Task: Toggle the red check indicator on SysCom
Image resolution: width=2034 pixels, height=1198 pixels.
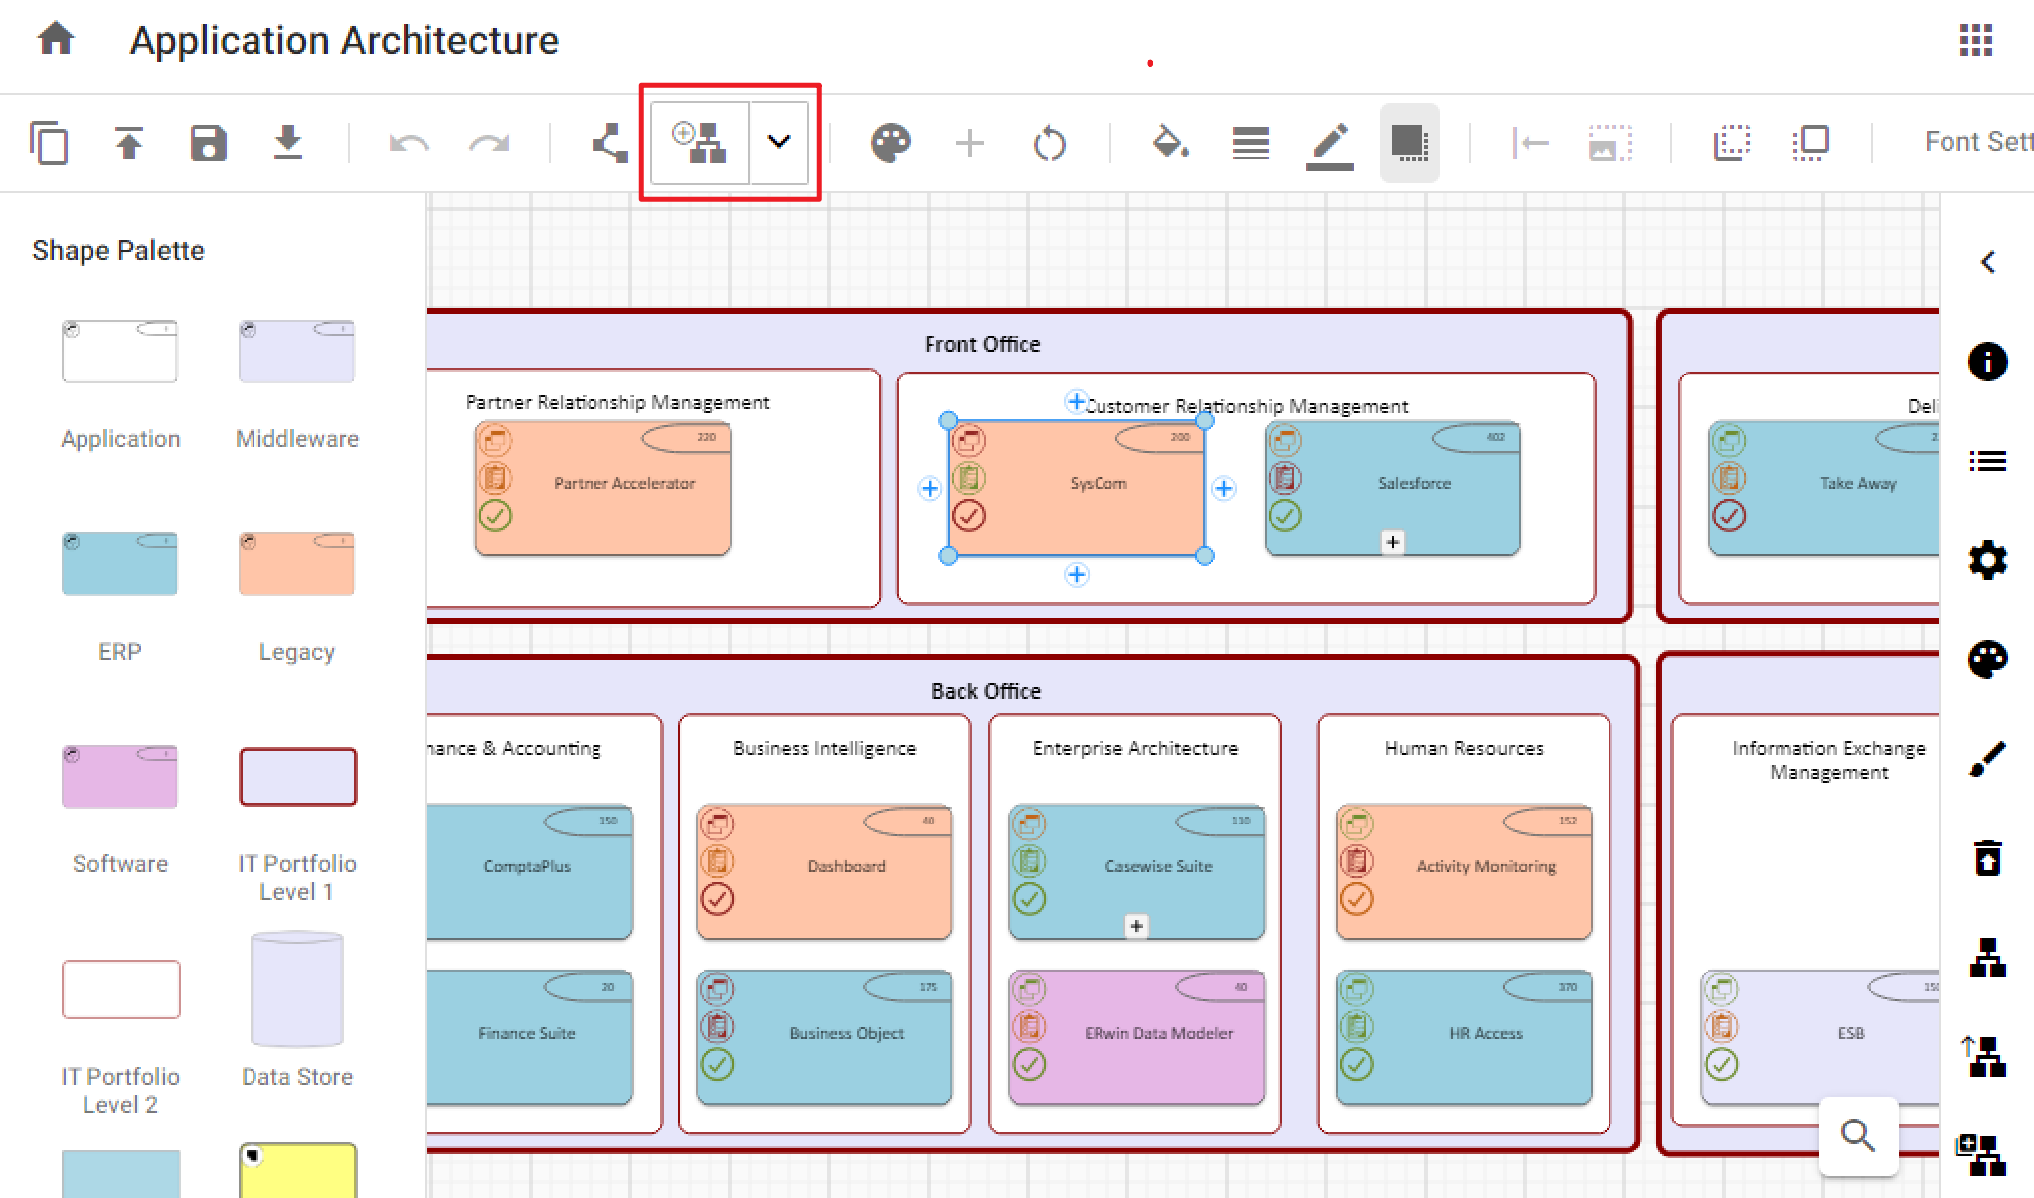Action: point(969,516)
